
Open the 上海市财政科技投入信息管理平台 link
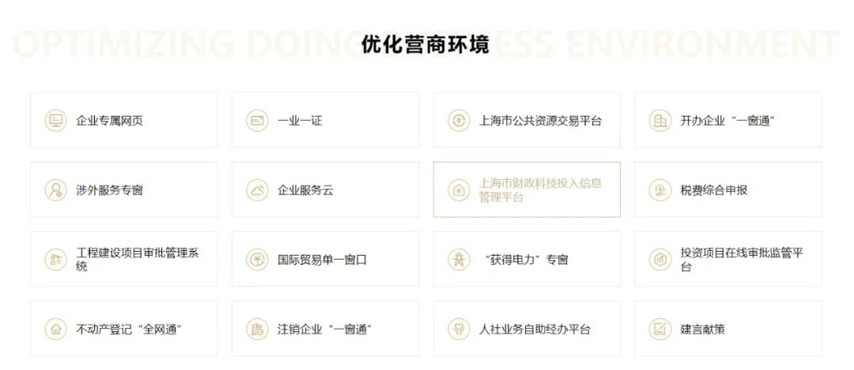tap(540, 190)
